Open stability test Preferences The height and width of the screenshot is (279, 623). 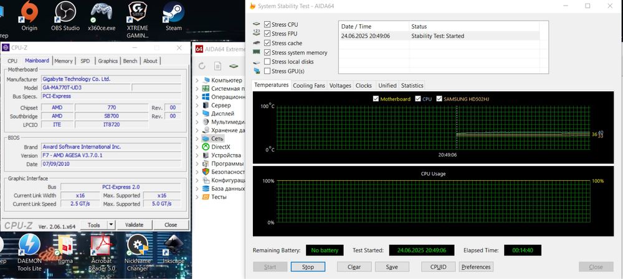click(x=476, y=267)
